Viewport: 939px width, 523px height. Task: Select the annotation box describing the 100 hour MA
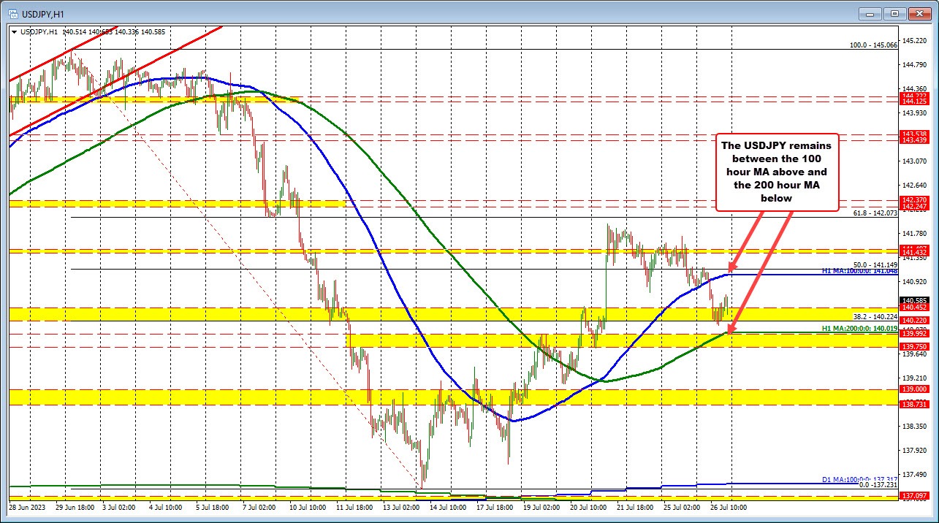(x=776, y=172)
